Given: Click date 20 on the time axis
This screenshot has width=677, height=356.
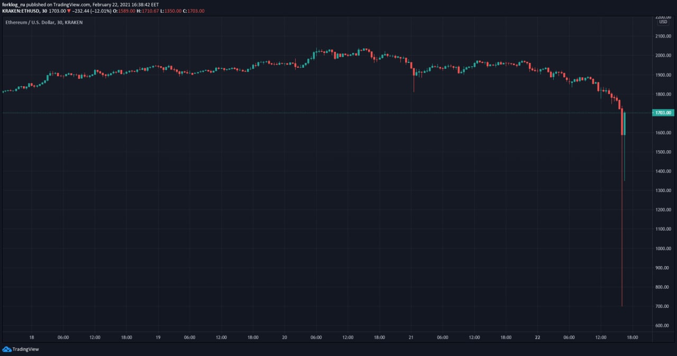Looking at the screenshot, I should [285, 337].
